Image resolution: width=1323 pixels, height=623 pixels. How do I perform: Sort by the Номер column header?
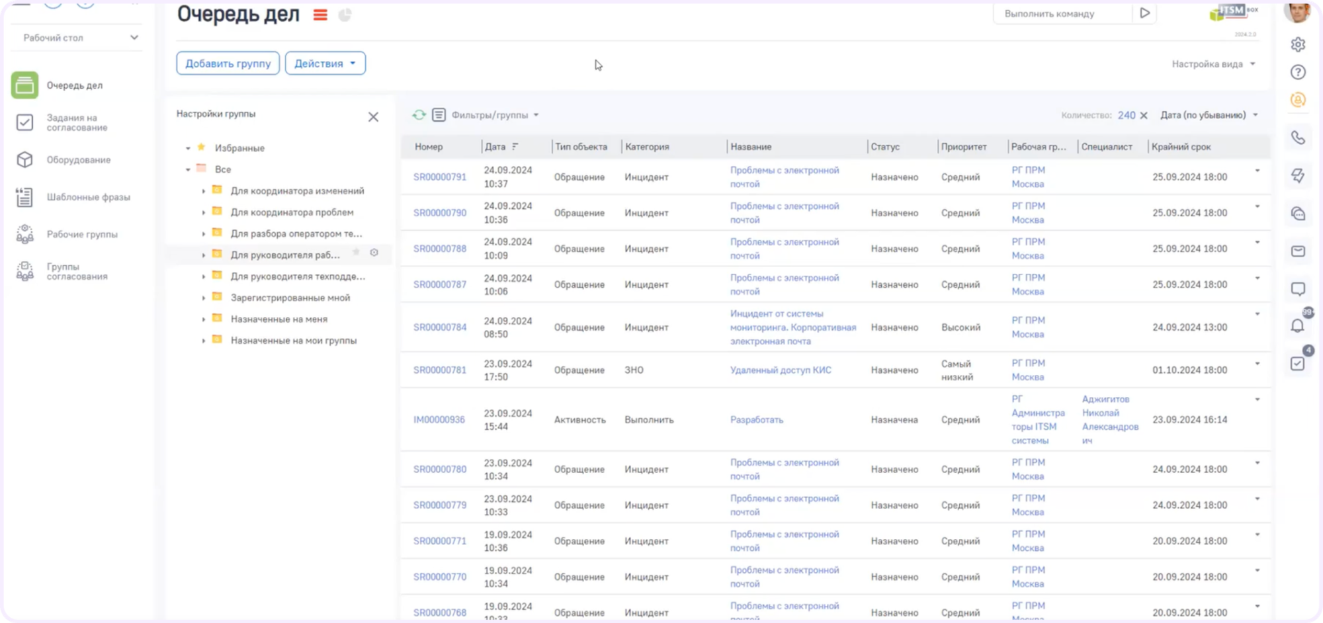(429, 147)
